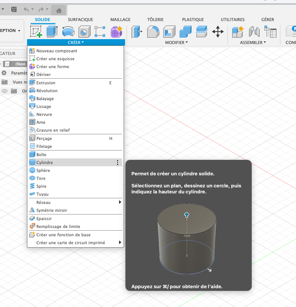Screen dimensions: 296x307
Task: Expand the ASSEMBLER dropdown menu
Action: [x=253, y=43]
